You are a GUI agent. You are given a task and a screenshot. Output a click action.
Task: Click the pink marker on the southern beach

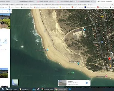tap(106, 76)
